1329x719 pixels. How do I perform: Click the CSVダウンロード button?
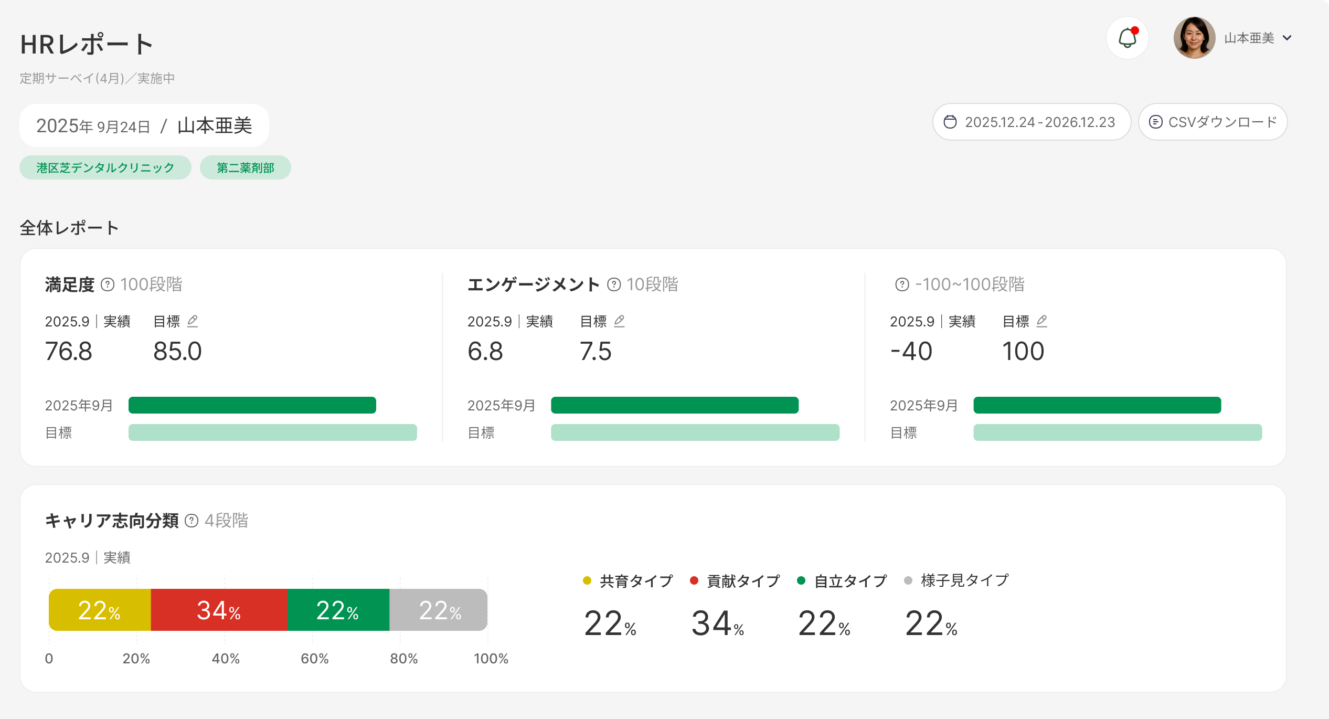tap(1213, 122)
